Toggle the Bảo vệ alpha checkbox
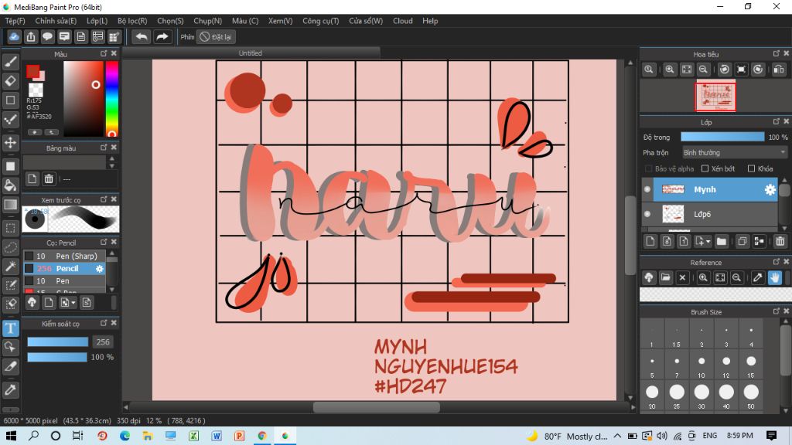 649,168
